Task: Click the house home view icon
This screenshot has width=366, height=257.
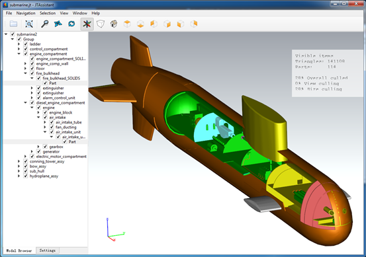Action: click(114, 24)
